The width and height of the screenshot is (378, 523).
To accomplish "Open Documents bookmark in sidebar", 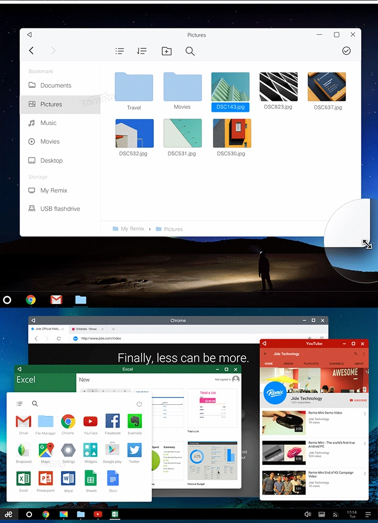I will coord(60,86).
